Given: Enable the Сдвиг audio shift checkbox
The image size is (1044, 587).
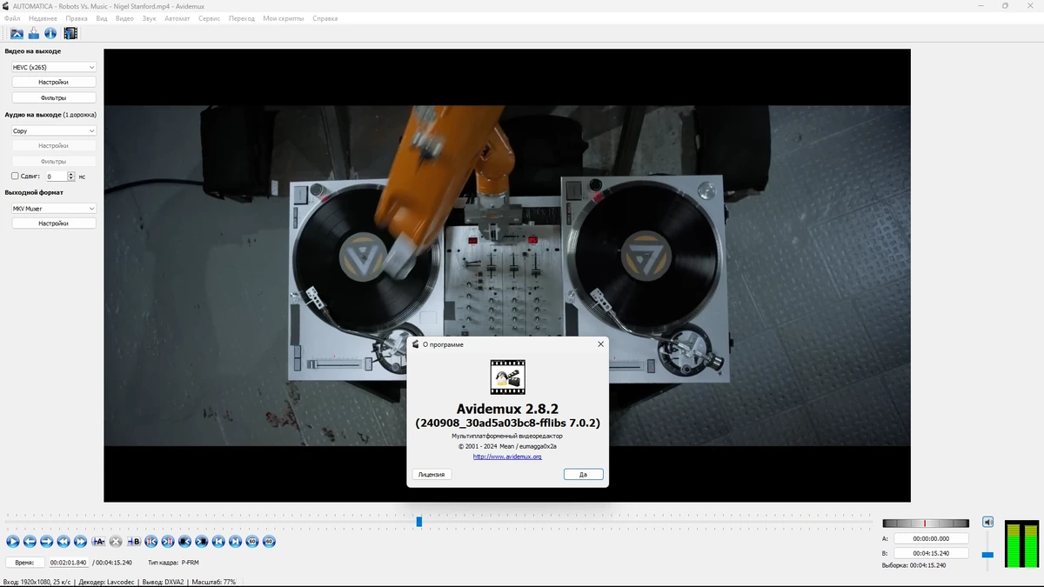Looking at the screenshot, I should click(15, 176).
